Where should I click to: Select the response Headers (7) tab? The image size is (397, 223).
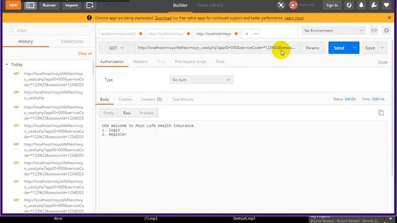(x=151, y=99)
